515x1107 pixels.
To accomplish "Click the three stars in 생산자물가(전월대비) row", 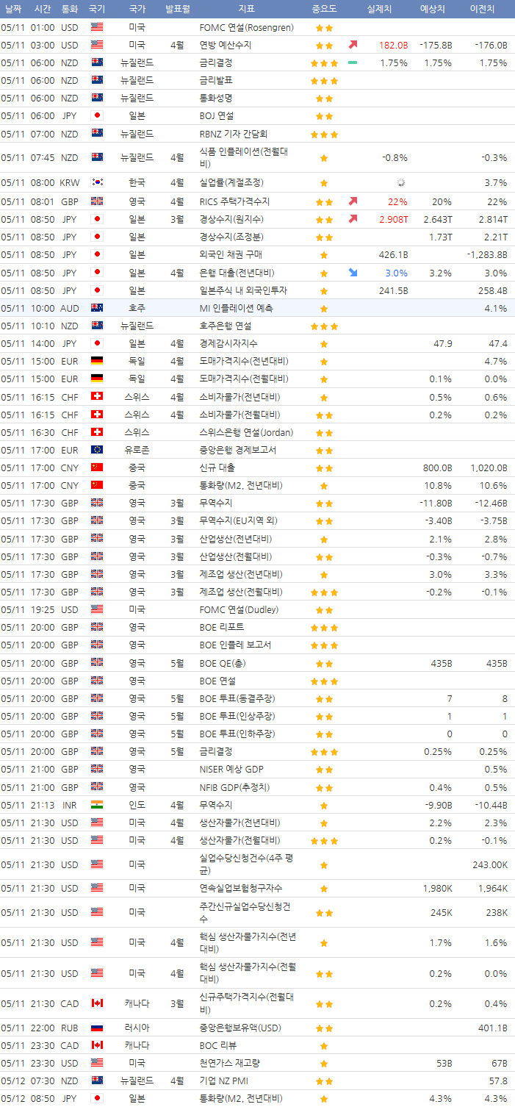I will tap(324, 840).
